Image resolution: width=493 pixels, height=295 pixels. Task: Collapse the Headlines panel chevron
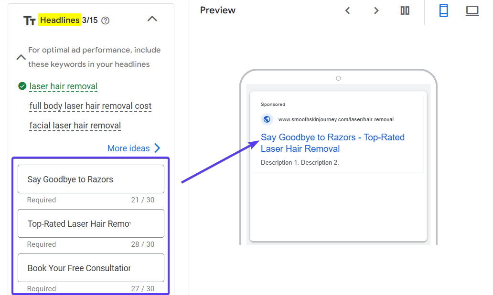tap(152, 19)
